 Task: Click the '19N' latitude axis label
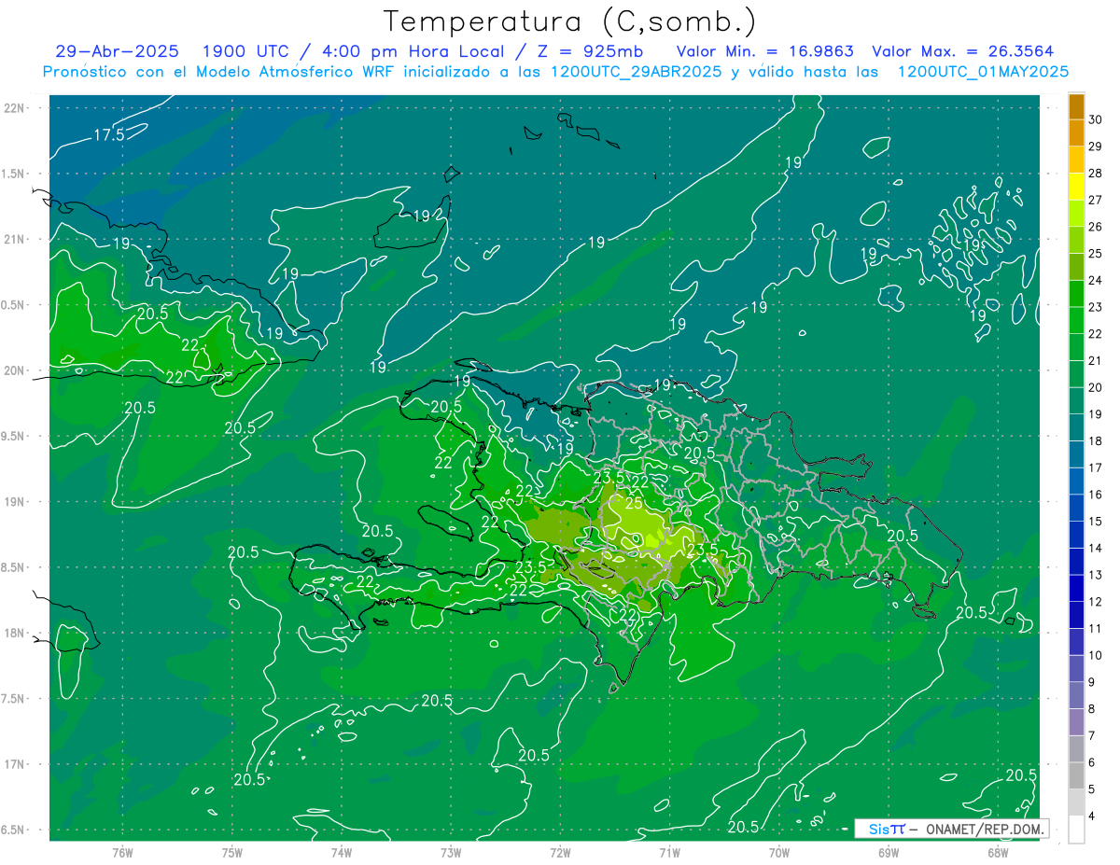pos(16,501)
